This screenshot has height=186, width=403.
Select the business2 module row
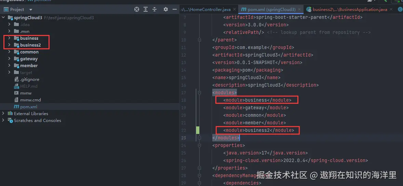coord(90,45)
